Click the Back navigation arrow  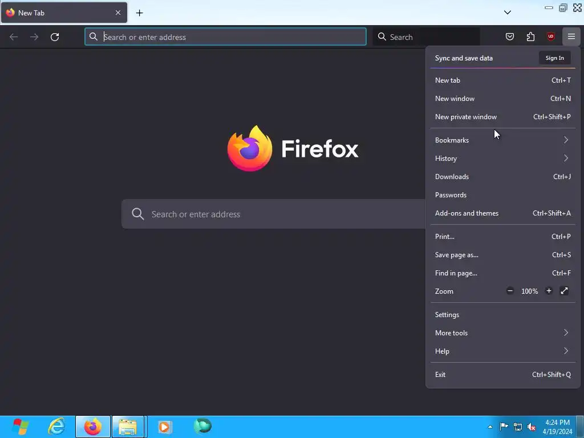pyautogui.click(x=14, y=37)
